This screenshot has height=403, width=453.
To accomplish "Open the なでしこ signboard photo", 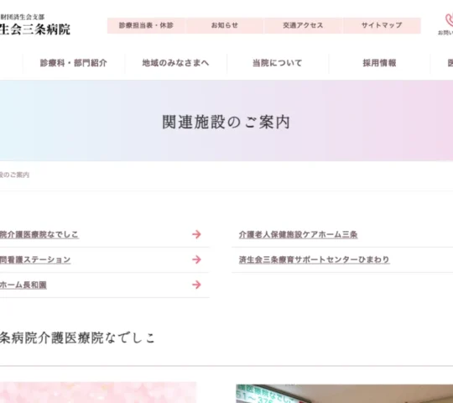I will point(345,394).
